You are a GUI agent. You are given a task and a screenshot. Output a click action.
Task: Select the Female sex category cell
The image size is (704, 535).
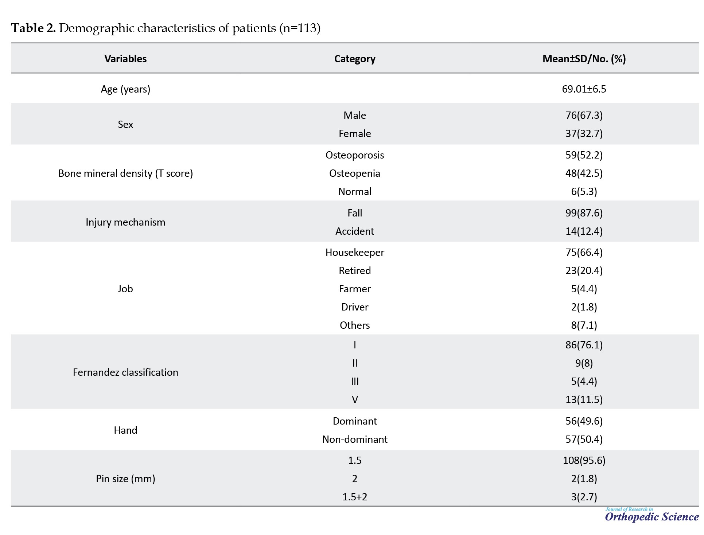tap(355, 134)
